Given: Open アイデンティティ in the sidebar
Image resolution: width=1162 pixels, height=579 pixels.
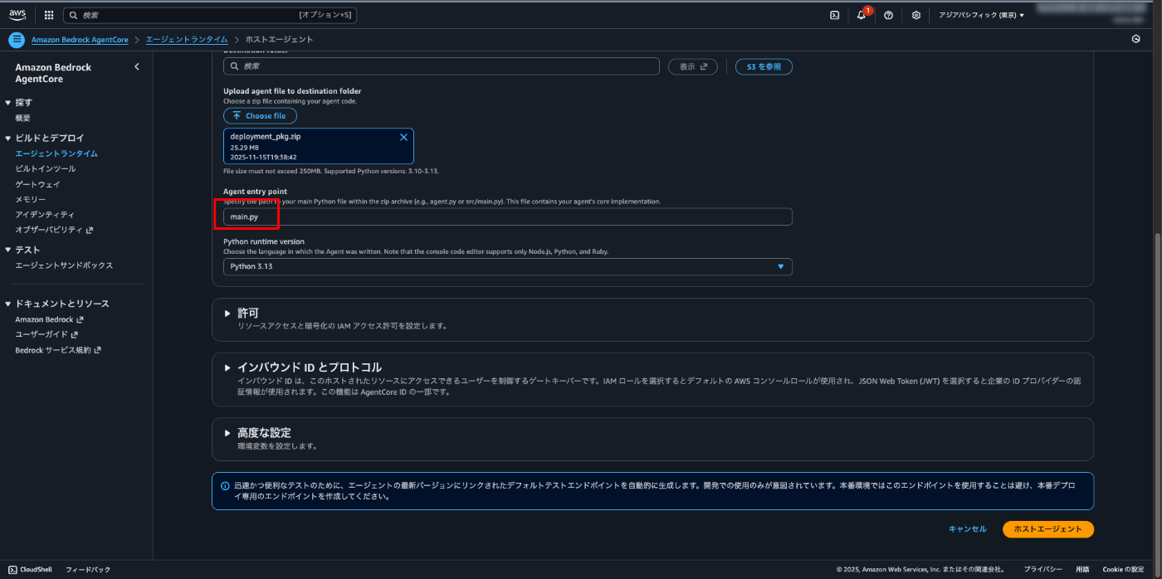Looking at the screenshot, I should pos(45,215).
